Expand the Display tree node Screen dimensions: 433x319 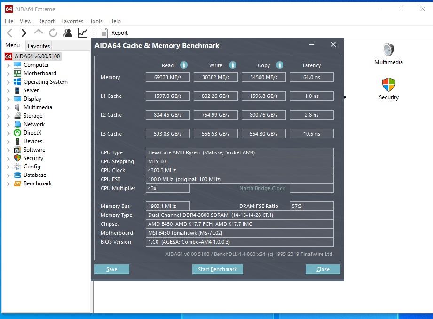[x=8, y=99]
